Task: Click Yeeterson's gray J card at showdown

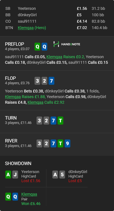Action: tap(15, 175)
